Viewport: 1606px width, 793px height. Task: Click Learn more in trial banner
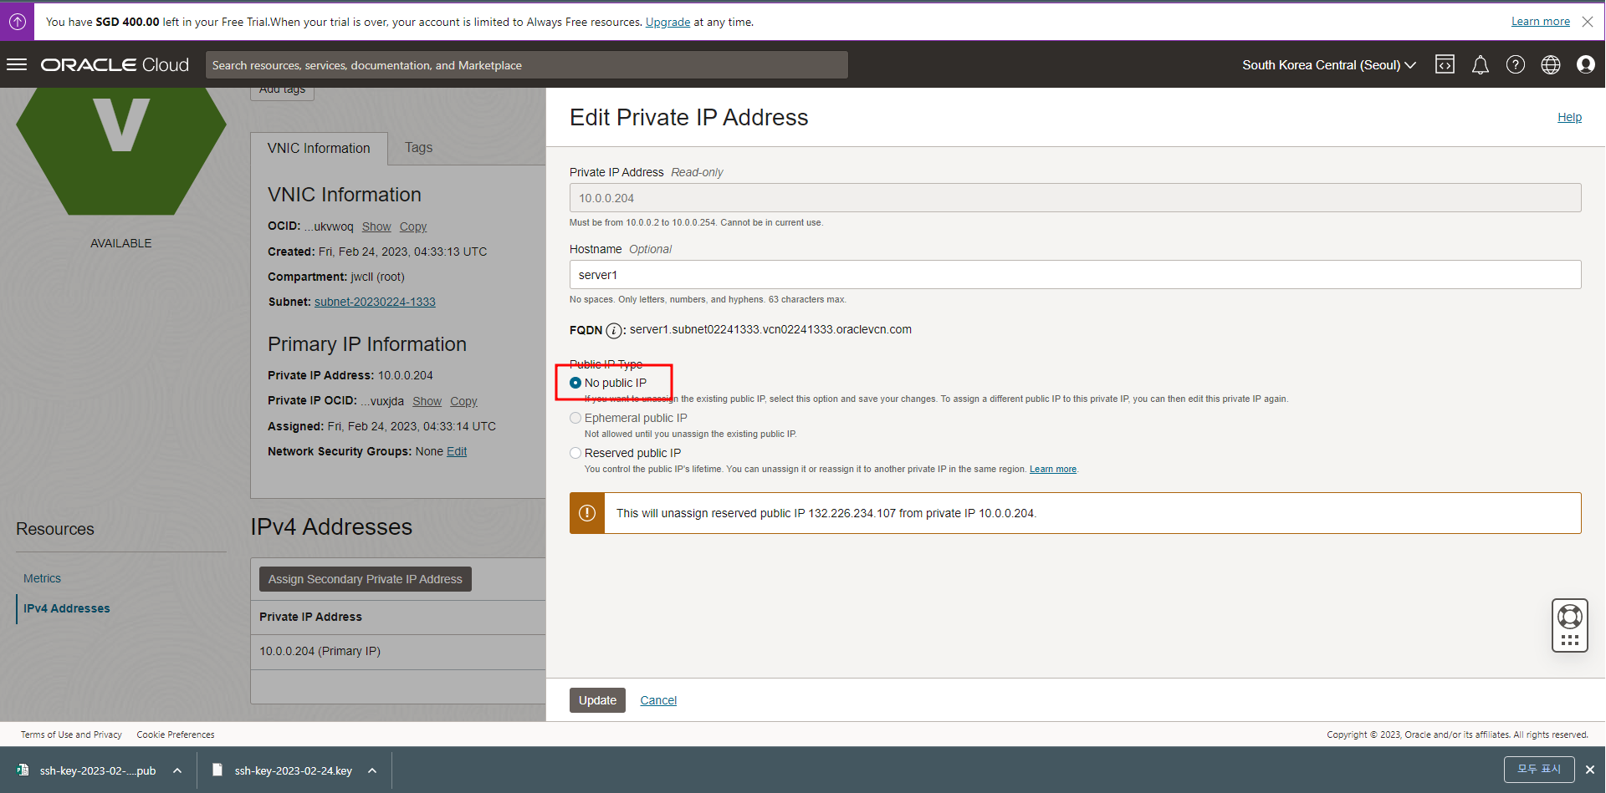(1540, 22)
